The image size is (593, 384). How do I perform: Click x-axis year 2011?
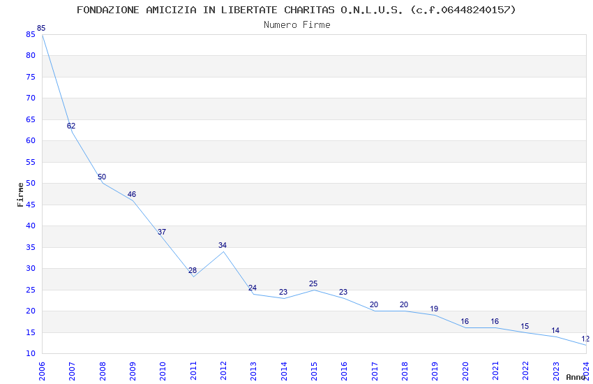pyautogui.click(x=193, y=371)
